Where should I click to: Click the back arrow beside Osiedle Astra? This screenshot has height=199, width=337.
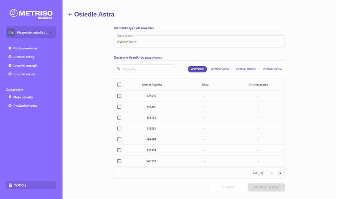click(x=70, y=15)
